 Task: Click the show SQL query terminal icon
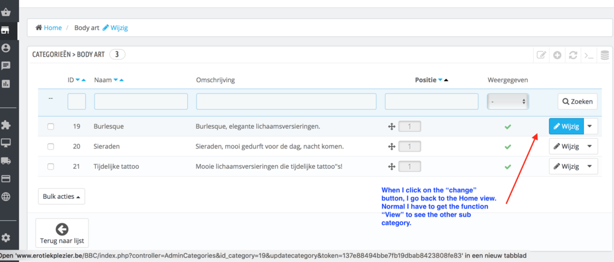(589, 55)
